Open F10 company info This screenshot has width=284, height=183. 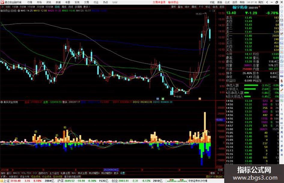click(x=201, y=7)
